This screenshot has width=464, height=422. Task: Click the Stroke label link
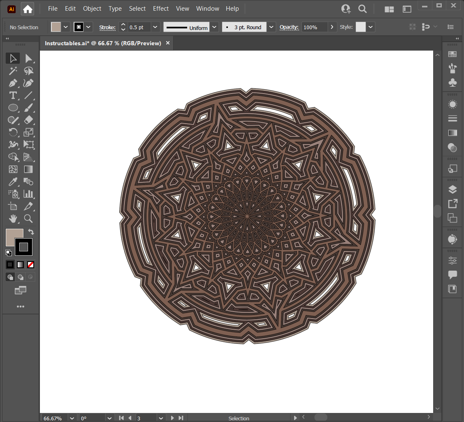107,28
